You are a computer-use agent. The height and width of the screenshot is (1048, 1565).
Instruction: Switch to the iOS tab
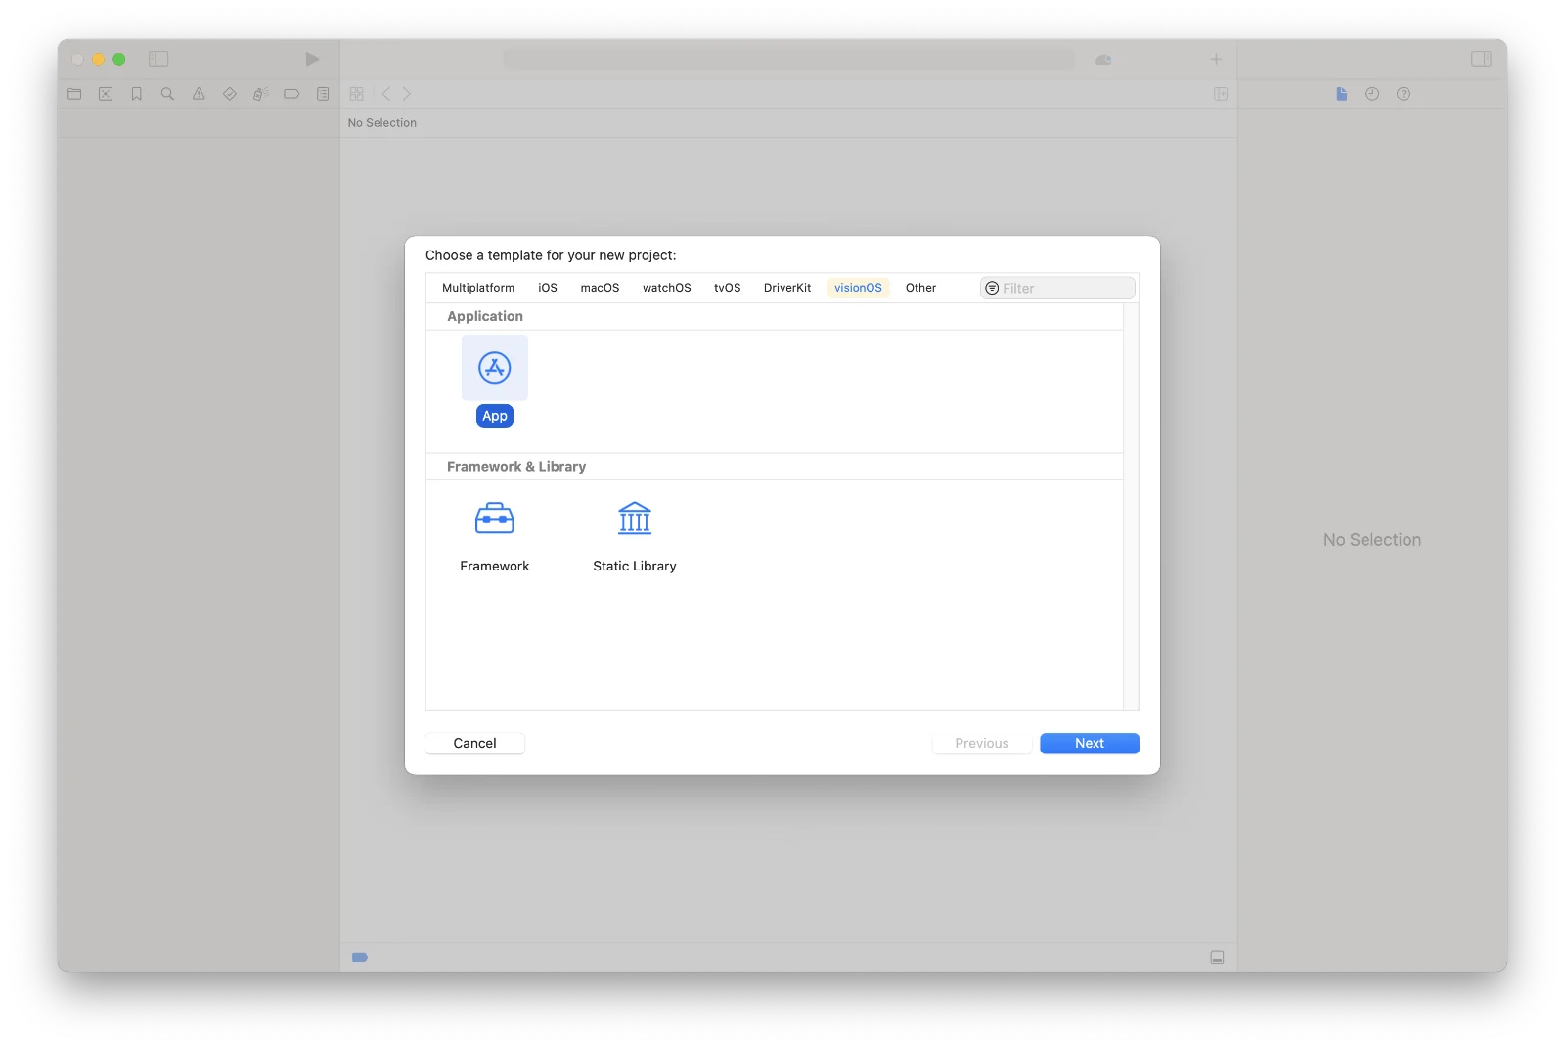pyautogui.click(x=548, y=288)
